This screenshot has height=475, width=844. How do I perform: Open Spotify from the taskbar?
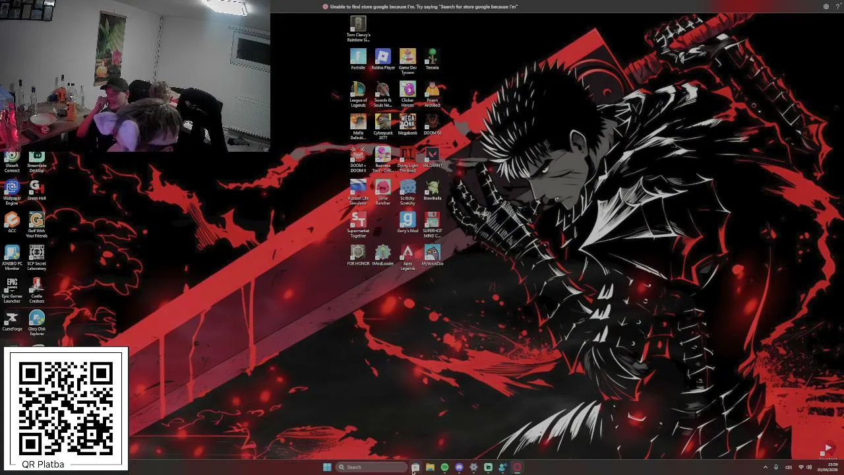click(444, 467)
